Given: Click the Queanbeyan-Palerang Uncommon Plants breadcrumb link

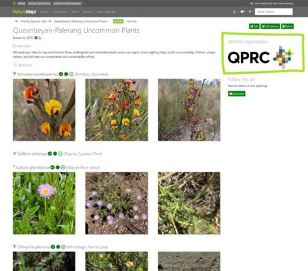Looking at the screenshot, I should [81, 21].
